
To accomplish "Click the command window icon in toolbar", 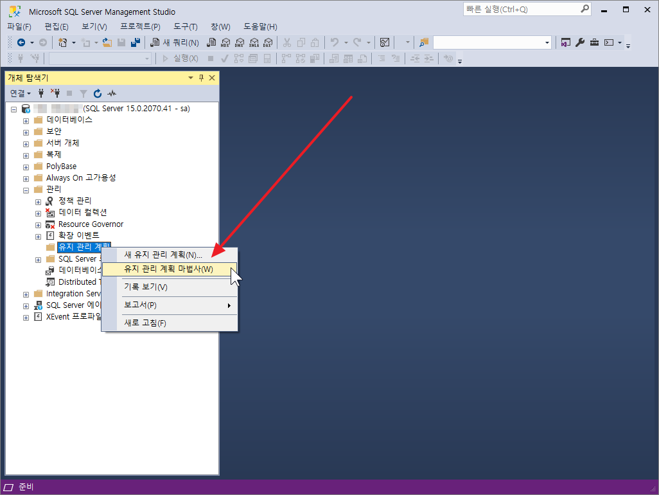I will (609, 42).
